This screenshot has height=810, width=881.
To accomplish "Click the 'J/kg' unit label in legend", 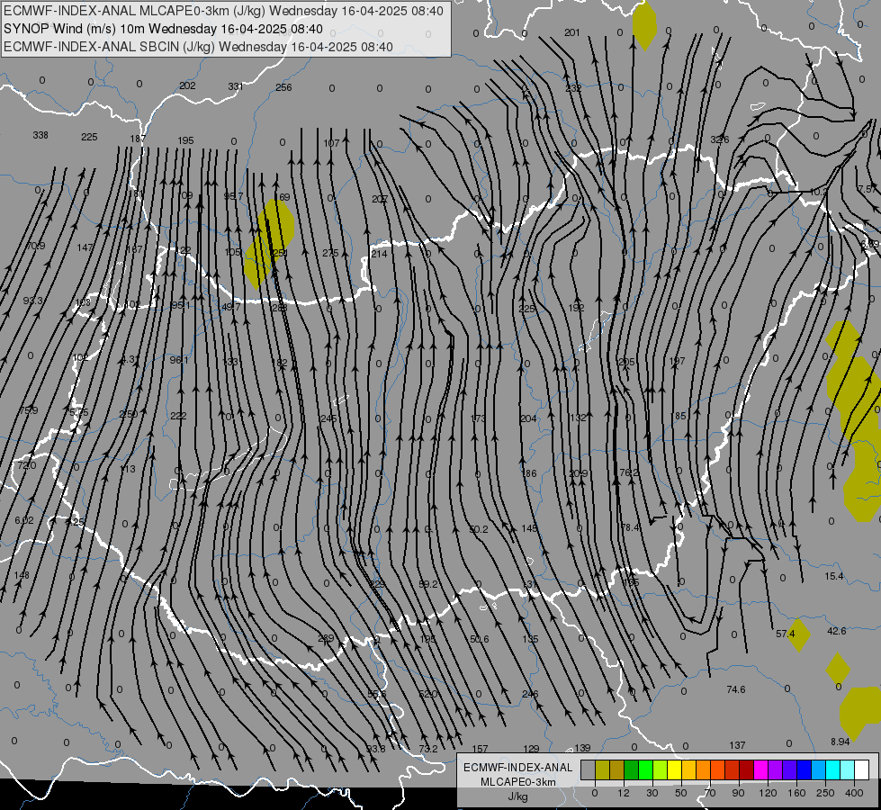I will 517,796.
